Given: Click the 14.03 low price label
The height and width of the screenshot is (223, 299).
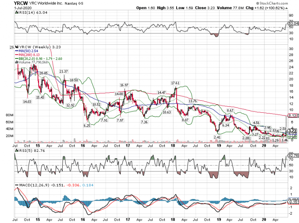Looking at the screenshot, I should (x=27, y=102).
